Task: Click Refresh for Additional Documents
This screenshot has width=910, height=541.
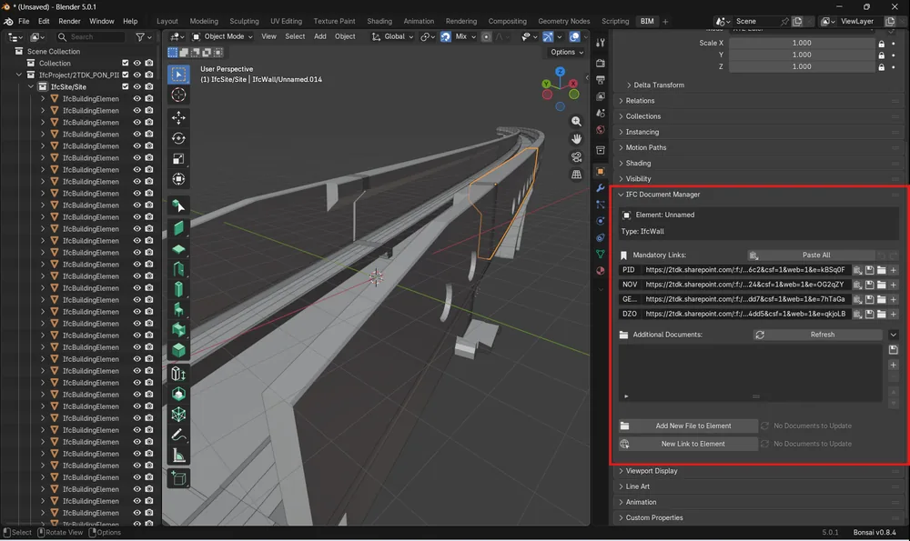Action: [817, 336]
